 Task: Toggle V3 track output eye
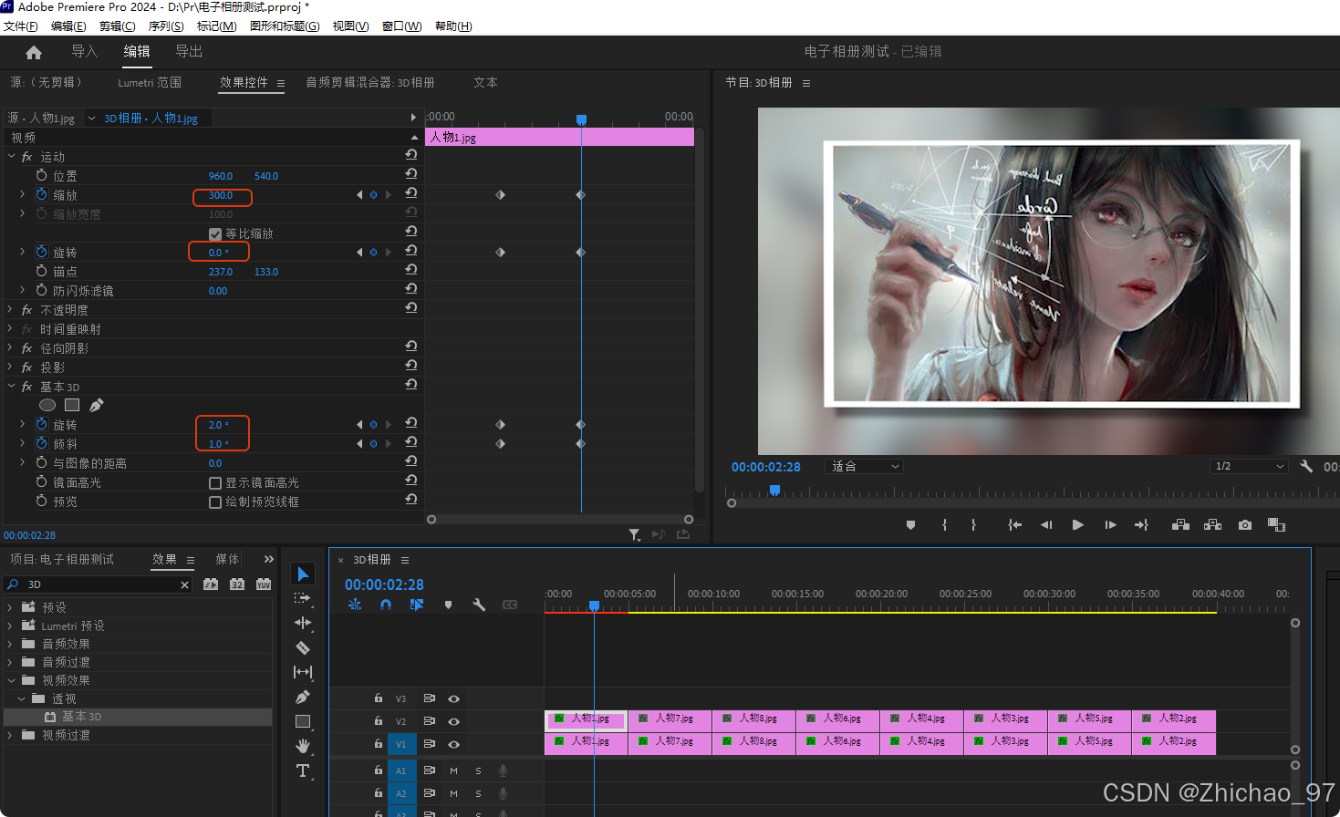click(453, 698)
